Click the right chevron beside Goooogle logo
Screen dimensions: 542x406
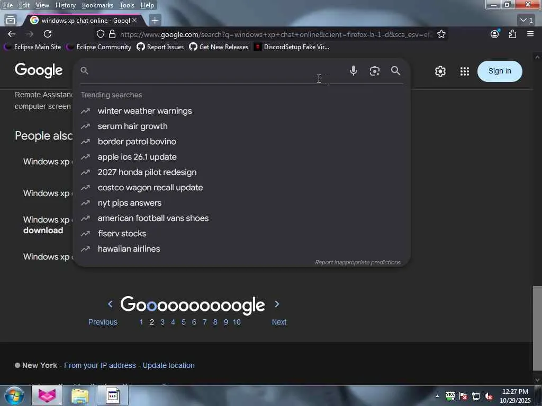pyautogui.click(x=276, y=304)
